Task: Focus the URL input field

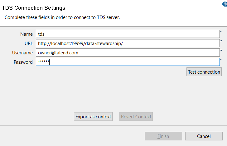Action: point(128,43)
